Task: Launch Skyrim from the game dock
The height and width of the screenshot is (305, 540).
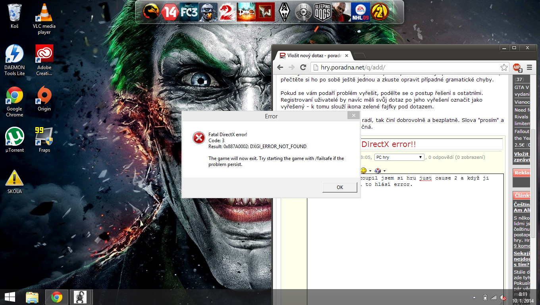Action: coord(284,12)
